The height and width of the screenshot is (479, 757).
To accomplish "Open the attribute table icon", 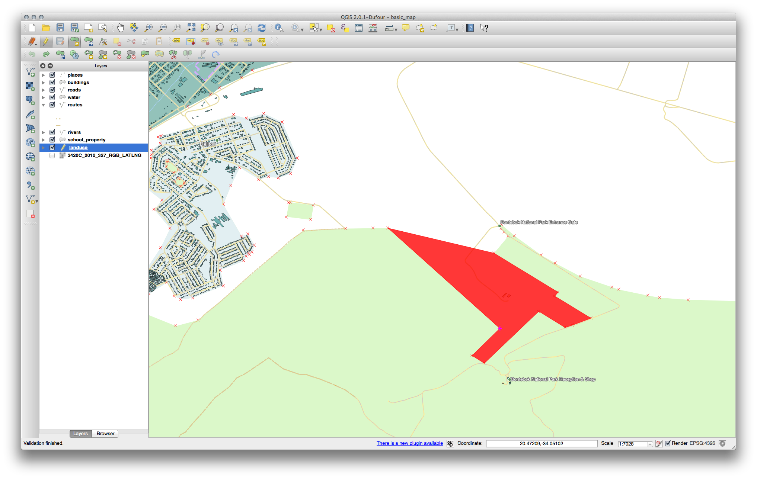I will [x=359, y=28].
